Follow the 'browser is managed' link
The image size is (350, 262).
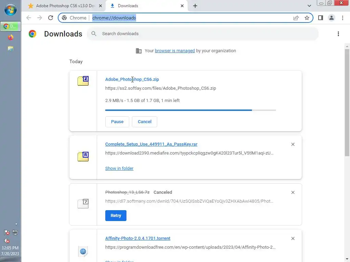coord(175,51)
